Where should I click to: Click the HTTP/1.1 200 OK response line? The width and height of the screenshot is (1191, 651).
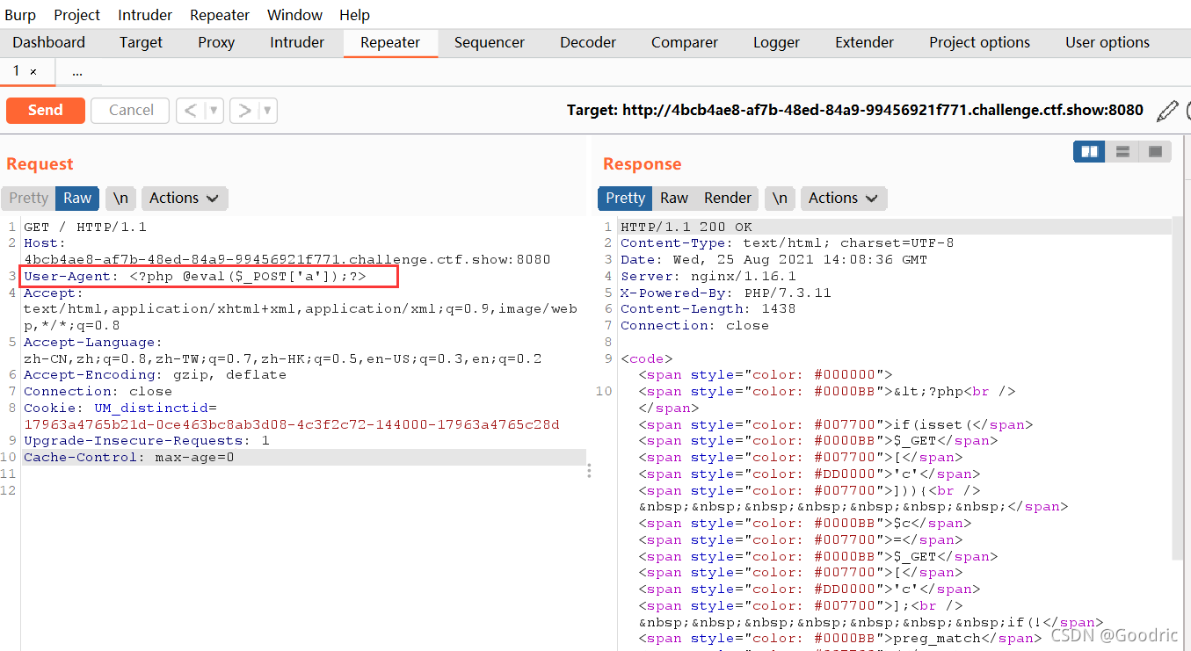686,227
